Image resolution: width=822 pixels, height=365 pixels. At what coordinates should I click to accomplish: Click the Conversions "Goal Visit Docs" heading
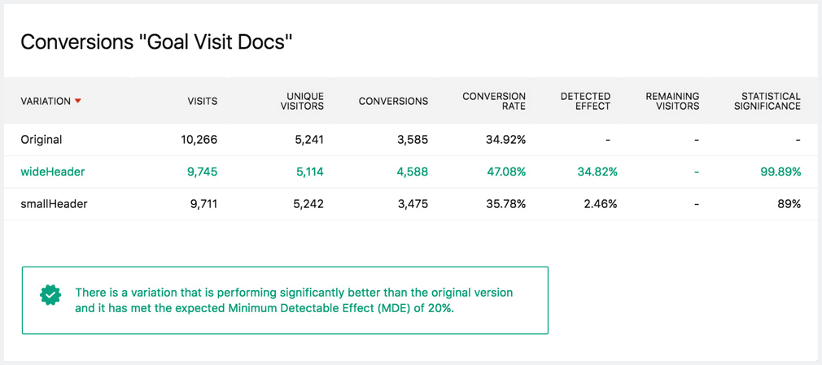click(x=156, y=42)
